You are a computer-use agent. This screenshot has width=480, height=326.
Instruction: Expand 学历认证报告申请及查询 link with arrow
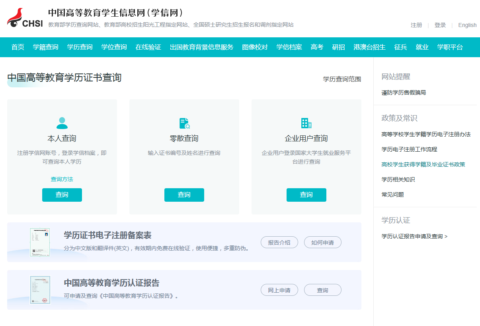pos(414,236)
